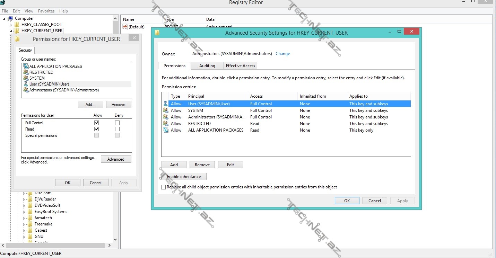This screenshot has height=258, width=496.
Task: Click the RESTRICTED group icon in Permissions dialog
Action: (x=26, y=72)
